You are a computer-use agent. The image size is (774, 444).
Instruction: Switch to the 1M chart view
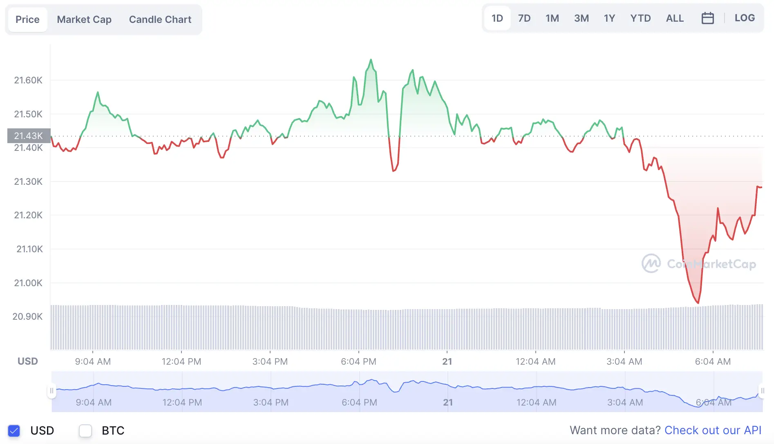click(x=552, y=18)
